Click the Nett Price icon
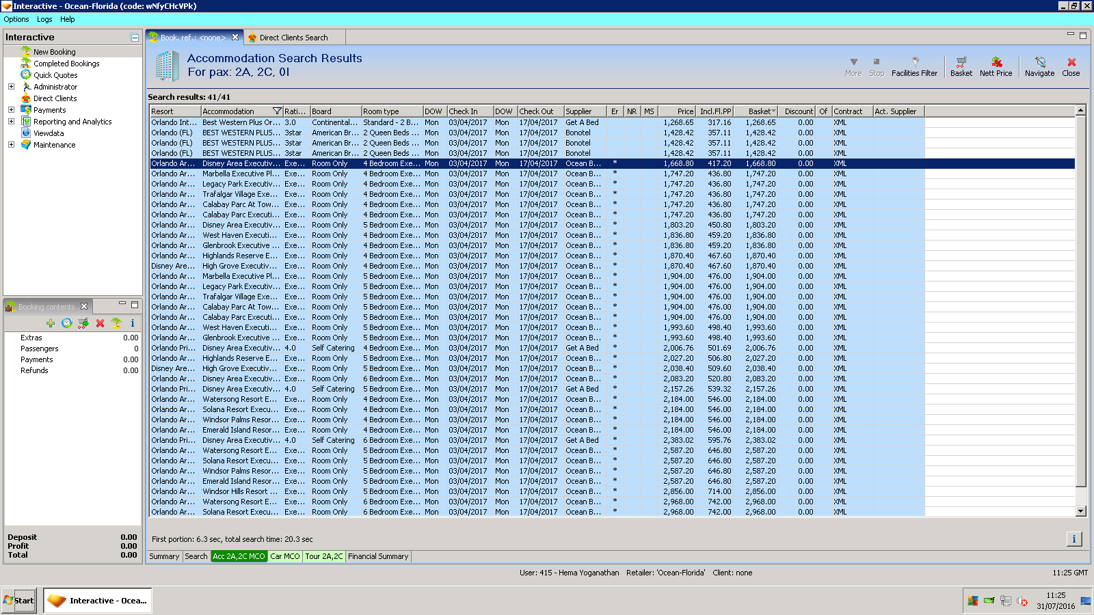 click(x=996, y=63)
